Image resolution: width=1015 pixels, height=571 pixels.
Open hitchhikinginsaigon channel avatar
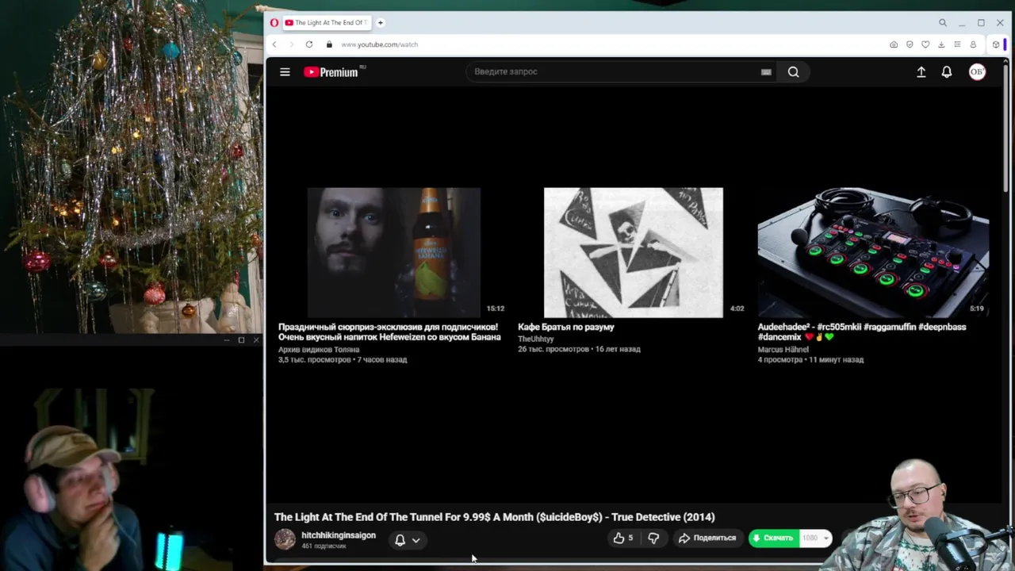(285, 539)
